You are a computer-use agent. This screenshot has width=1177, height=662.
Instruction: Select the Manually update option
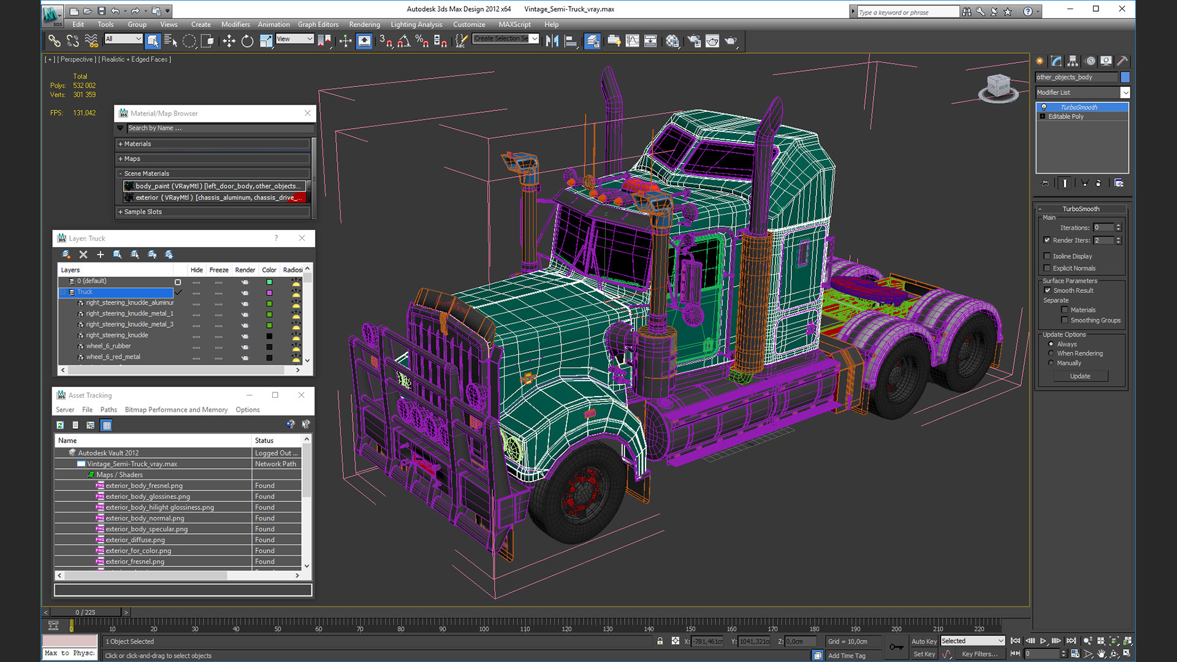click(x=1051, y=363)
